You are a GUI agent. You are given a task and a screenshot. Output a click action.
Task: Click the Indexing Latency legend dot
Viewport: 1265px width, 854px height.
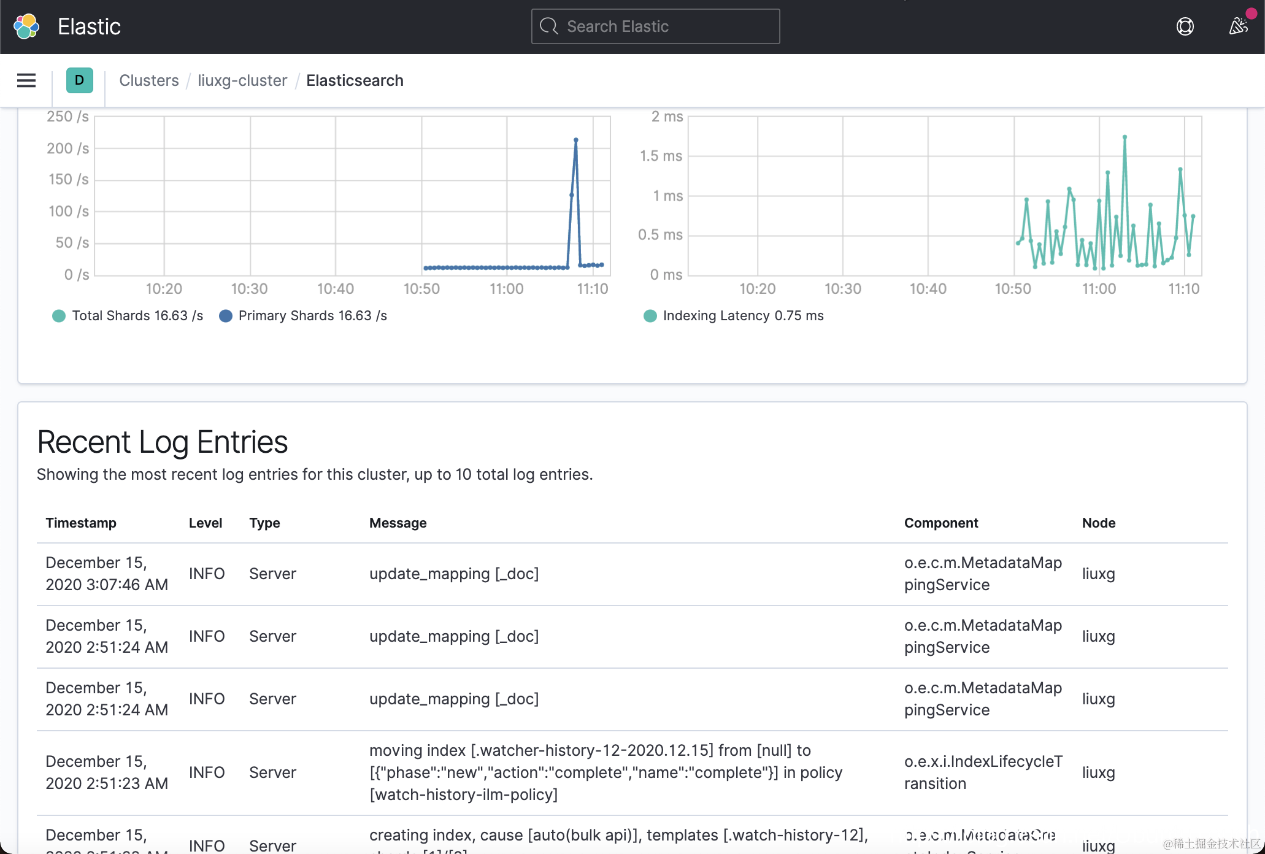(650, 316)
